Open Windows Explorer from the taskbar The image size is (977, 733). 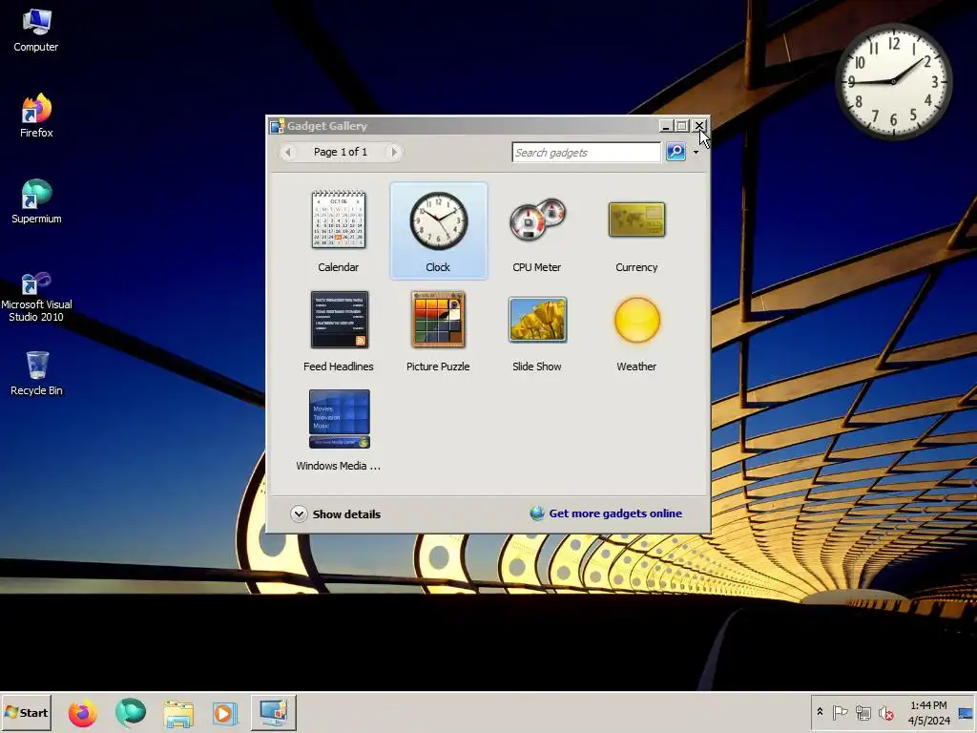click(x=178, y=714)
